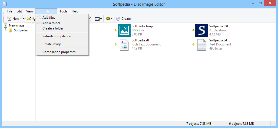Screen dimensions: 278x128
Task: Select Create image menu entry
Action: click(62, 44)
